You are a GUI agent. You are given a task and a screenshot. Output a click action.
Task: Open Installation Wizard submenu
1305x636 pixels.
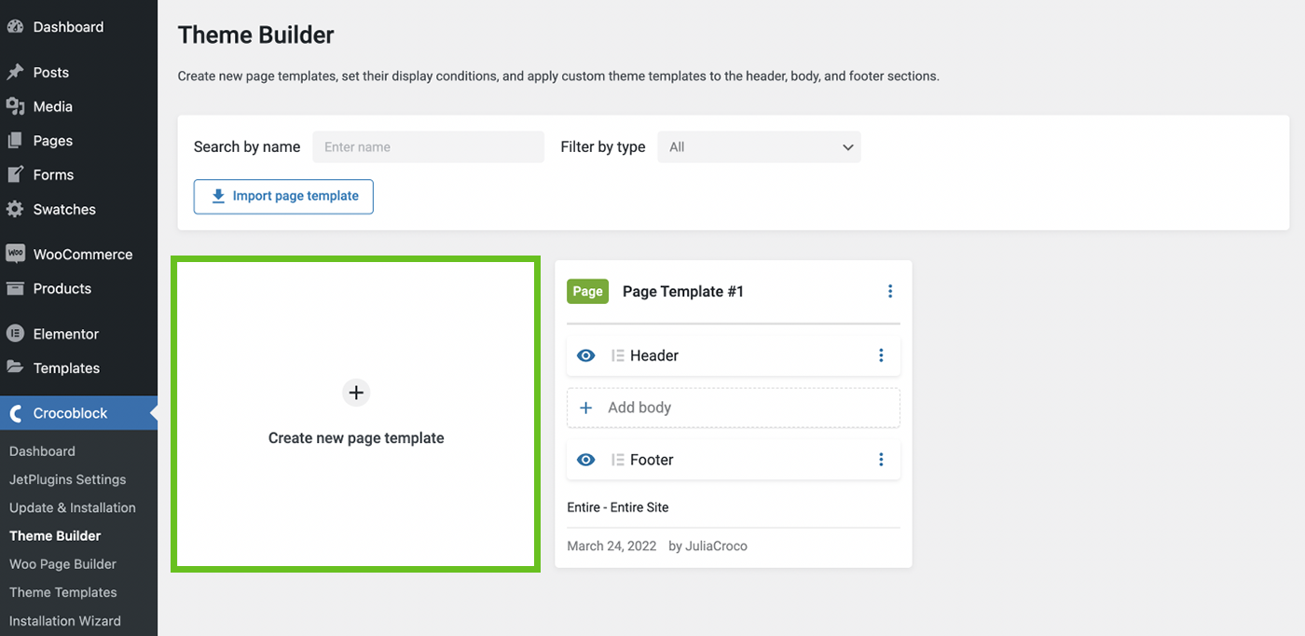[x=65, y=620]
